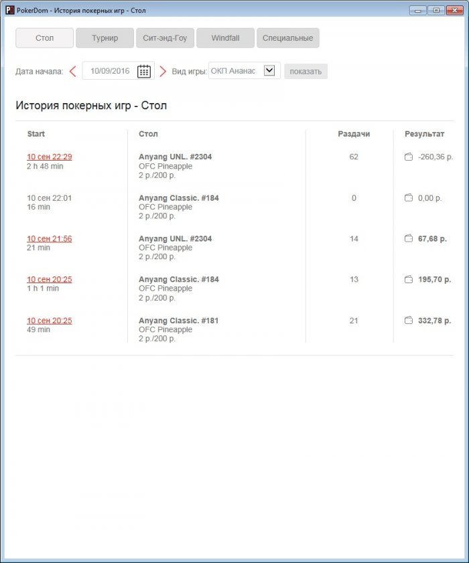Viewport: 469px width, 563px height.
Task: Click wallet icon beside 0,00 р. result
Action: 409,198
